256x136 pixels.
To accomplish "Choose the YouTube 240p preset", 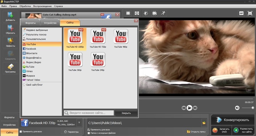I will click(x=98, y=62).
